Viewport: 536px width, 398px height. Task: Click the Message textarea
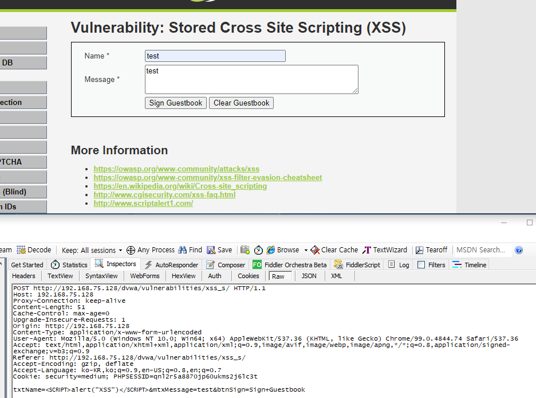[x=251, y=79]
